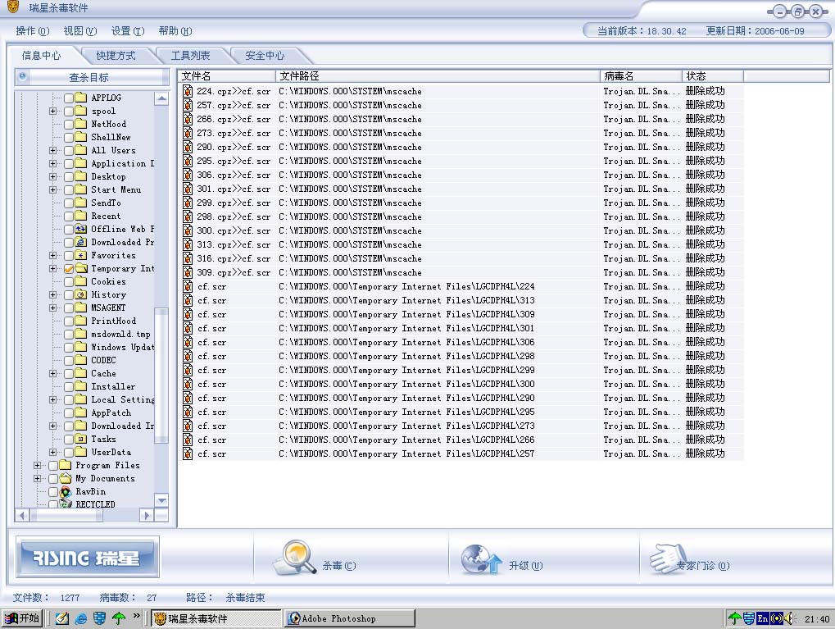Click file icon of cf.scr in LGCDPH4L\224 row
The image size is (835, 629).
[188, 286]
